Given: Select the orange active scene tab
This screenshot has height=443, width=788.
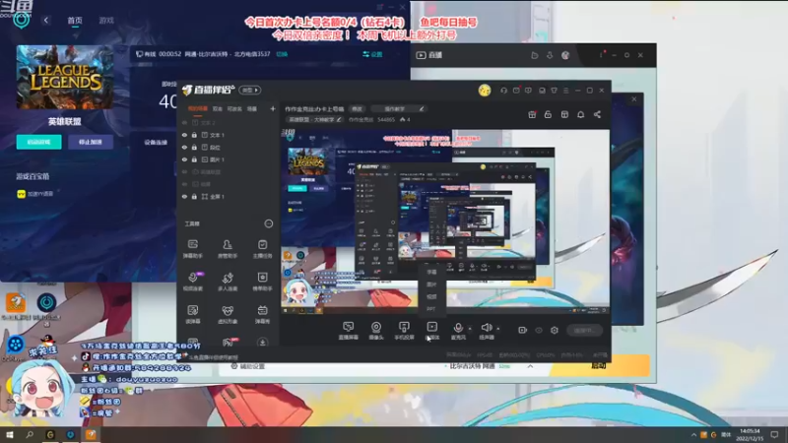Looking at the screenshot, I should click(198, 108).
